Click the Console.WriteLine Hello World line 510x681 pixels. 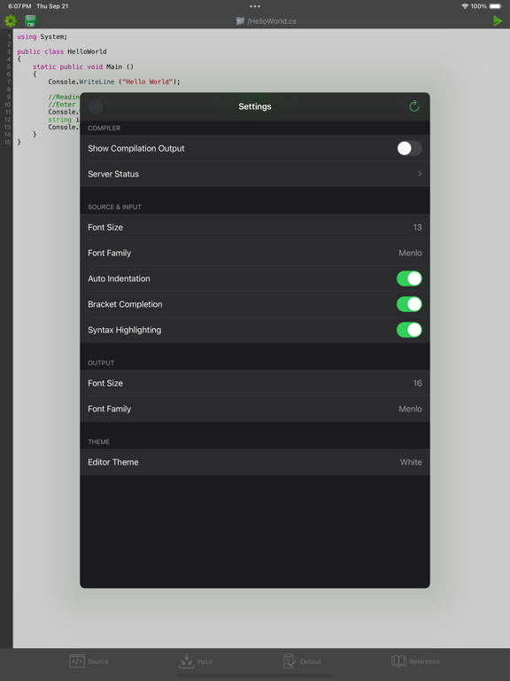(x=114, y=82)
